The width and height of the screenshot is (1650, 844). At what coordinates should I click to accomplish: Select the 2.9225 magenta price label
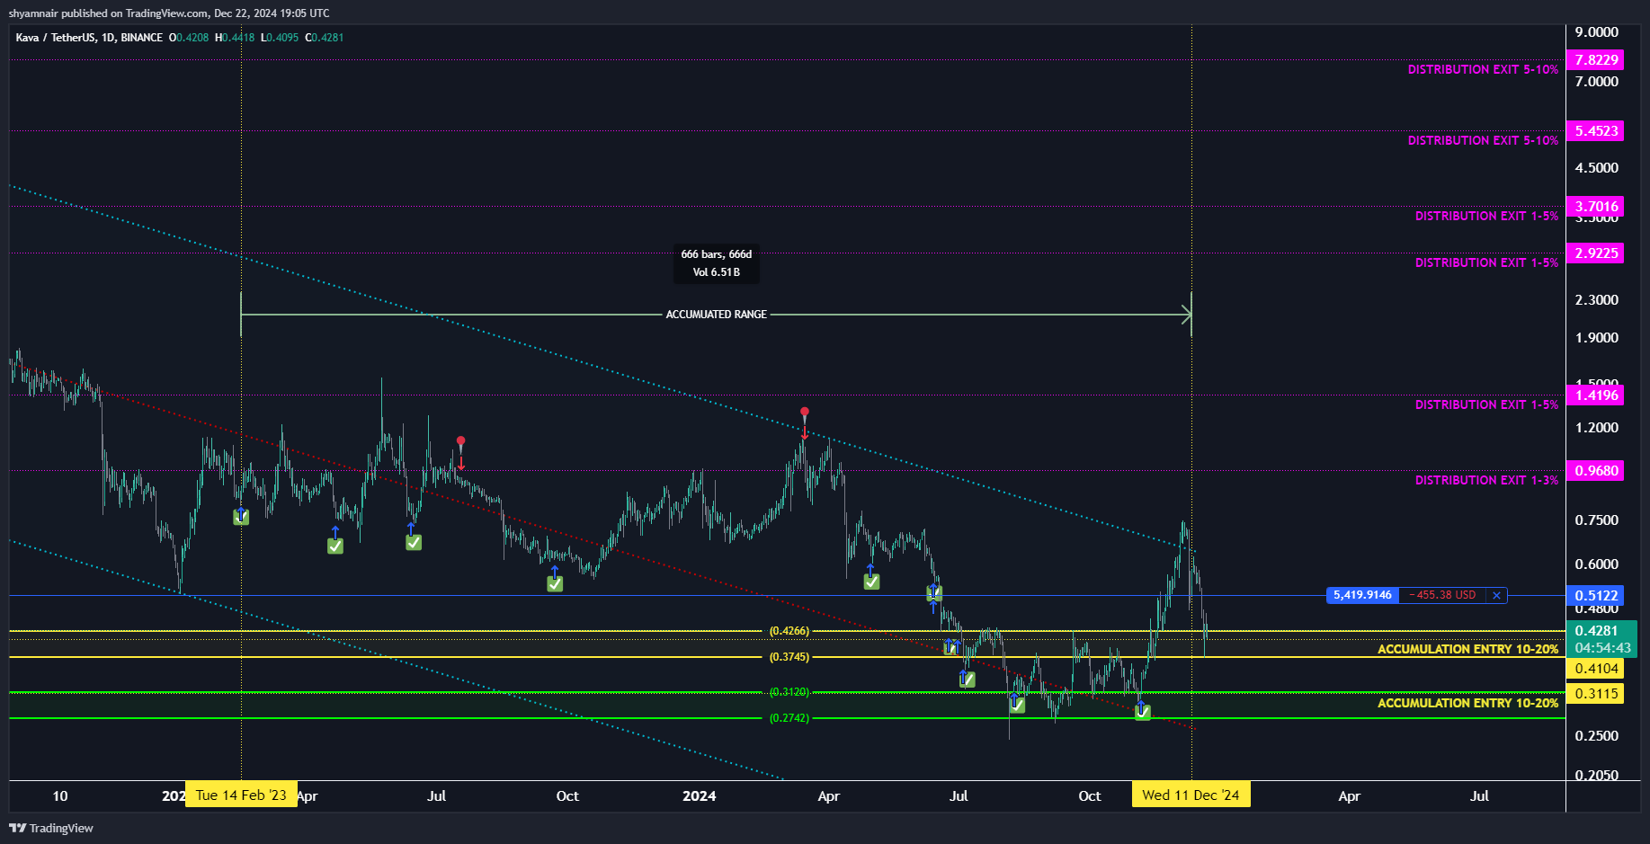pyautogui.click(x=1595, y=253)
